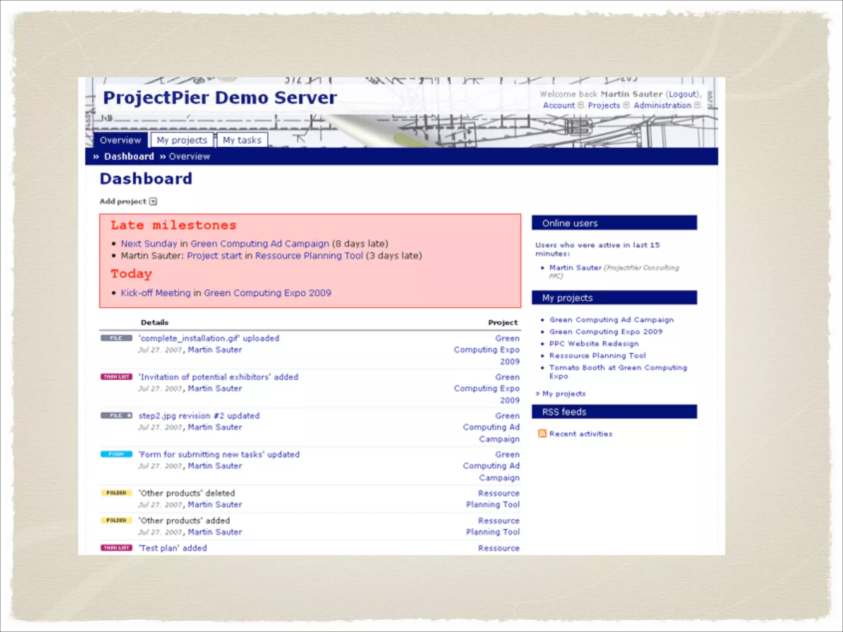Click FOLDER tag beside 'Other products' deleted
843x632 pixels.
click(116, 493)
